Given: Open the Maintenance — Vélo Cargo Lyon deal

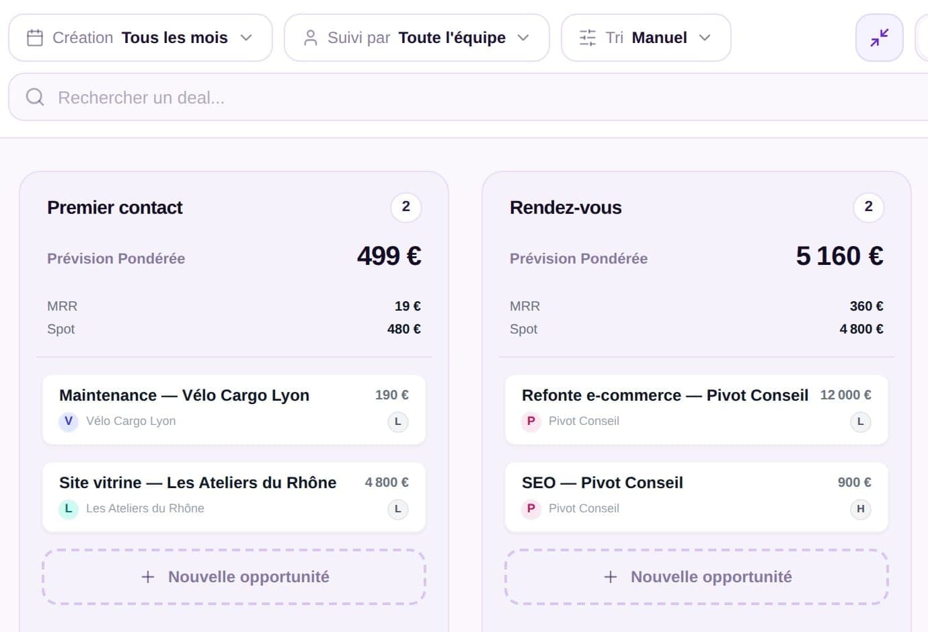Looking at the screenshot, I should [x=234, y=409].
